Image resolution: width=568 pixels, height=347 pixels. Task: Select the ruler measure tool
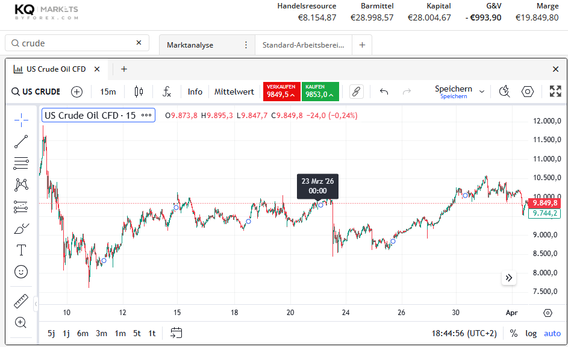[21, 301]
